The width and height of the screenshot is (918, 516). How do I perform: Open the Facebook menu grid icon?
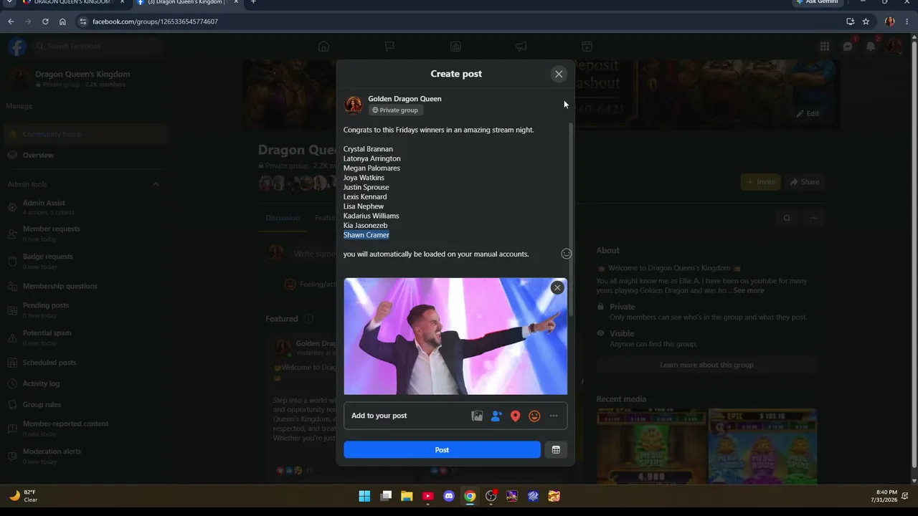[x=825, y=47]
